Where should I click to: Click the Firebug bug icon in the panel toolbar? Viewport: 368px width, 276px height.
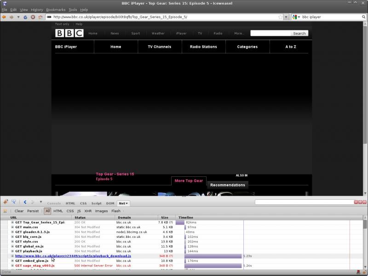[x=6, y=203]
